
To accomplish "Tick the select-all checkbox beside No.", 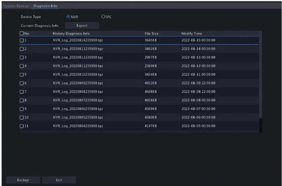I will pos(21,33).
